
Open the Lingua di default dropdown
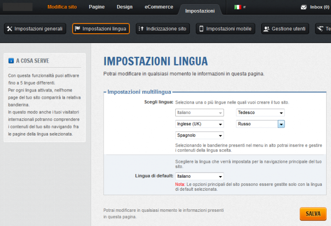click(199, 176)
